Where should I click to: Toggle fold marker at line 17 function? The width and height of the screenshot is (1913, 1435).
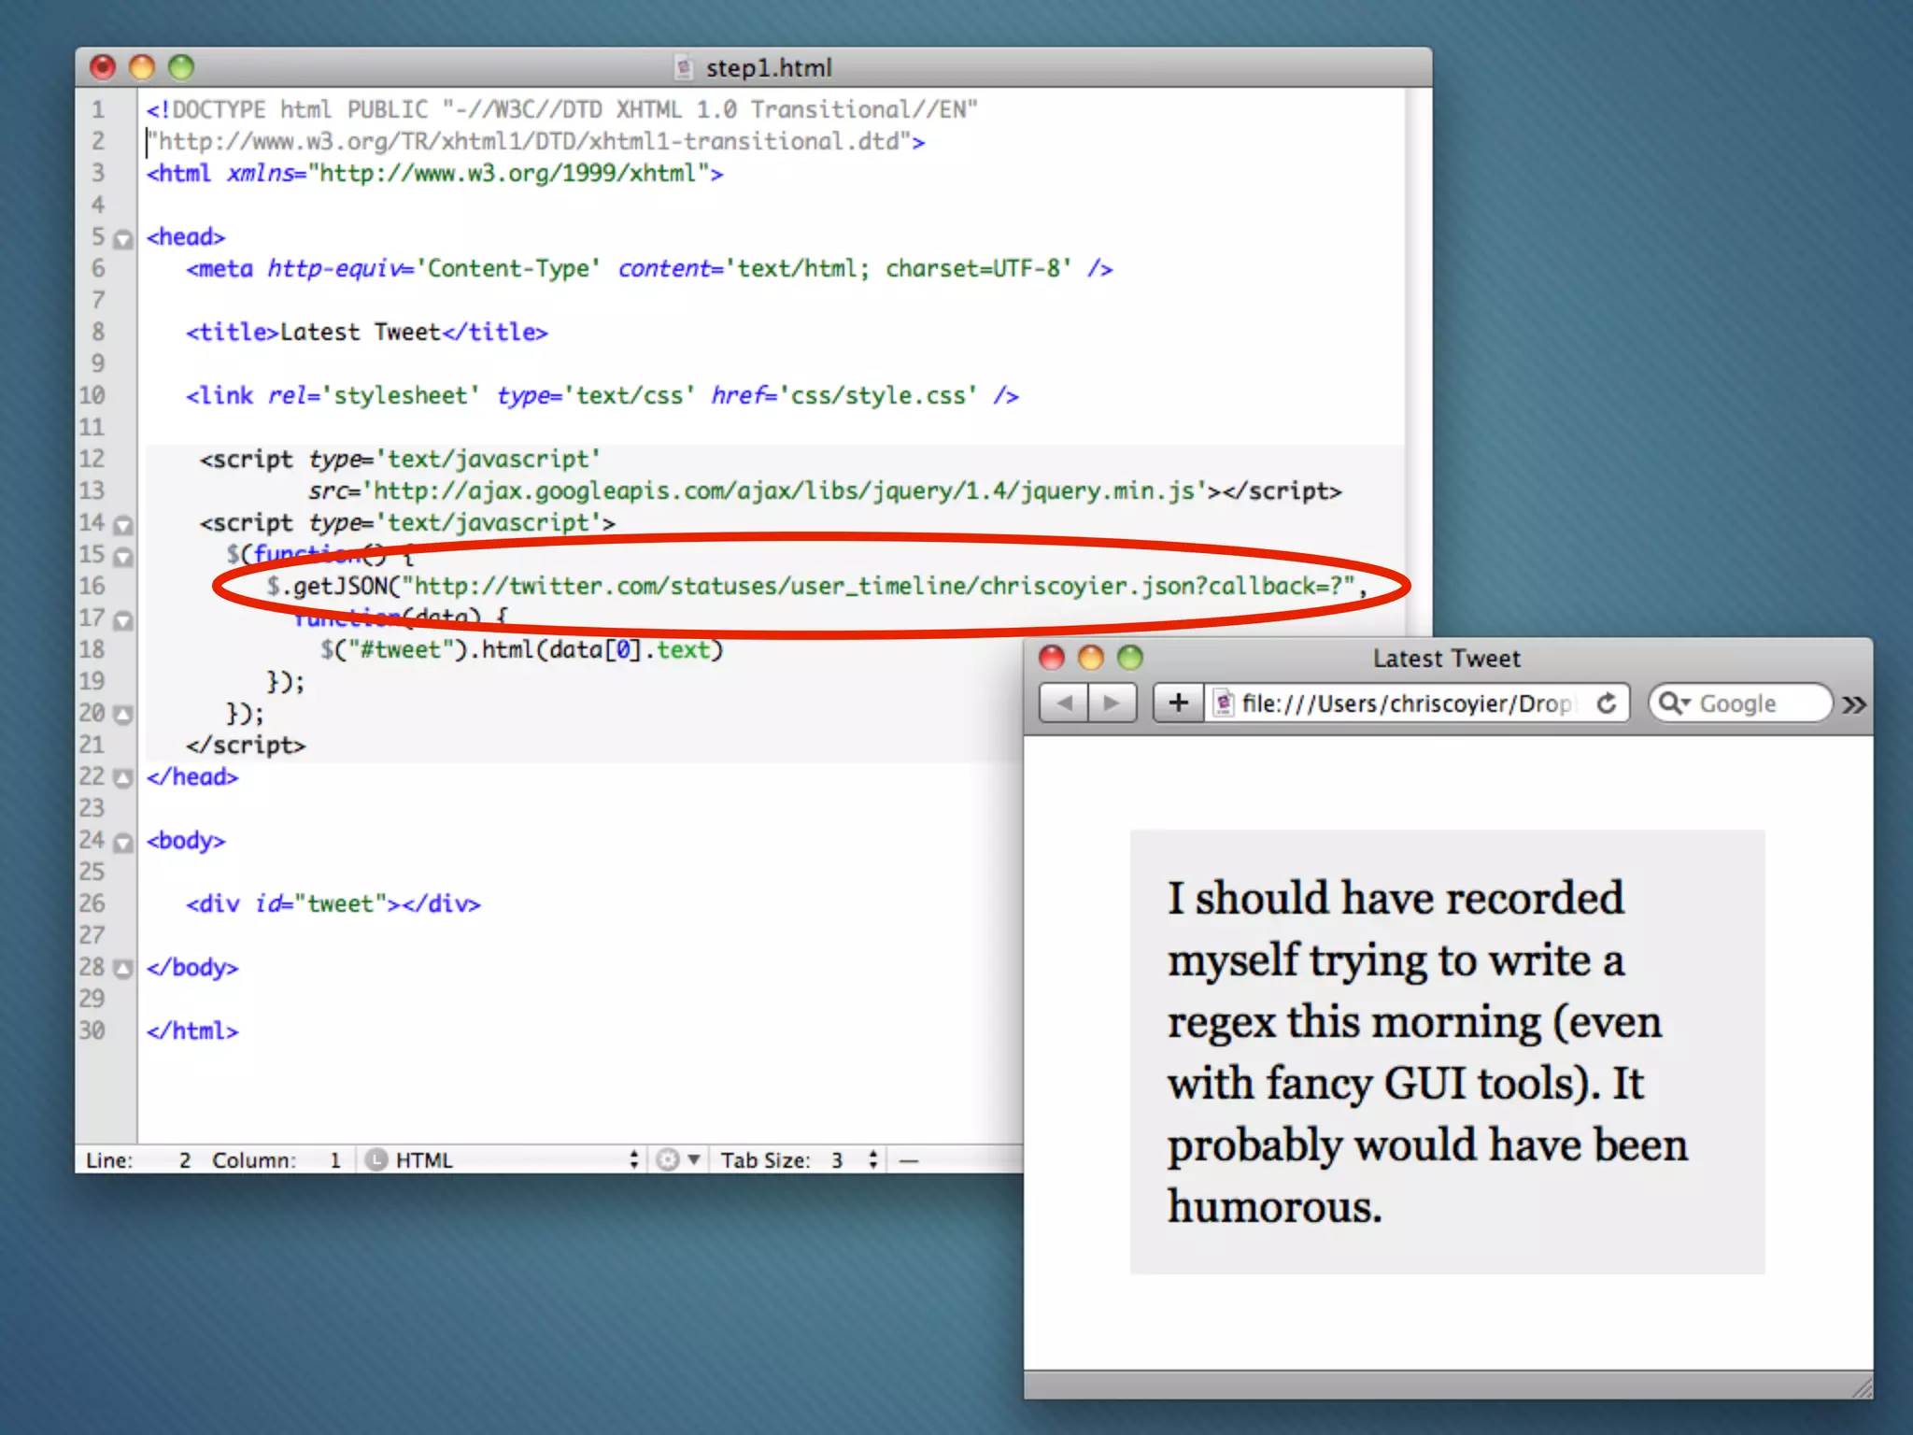click(122, 620)
